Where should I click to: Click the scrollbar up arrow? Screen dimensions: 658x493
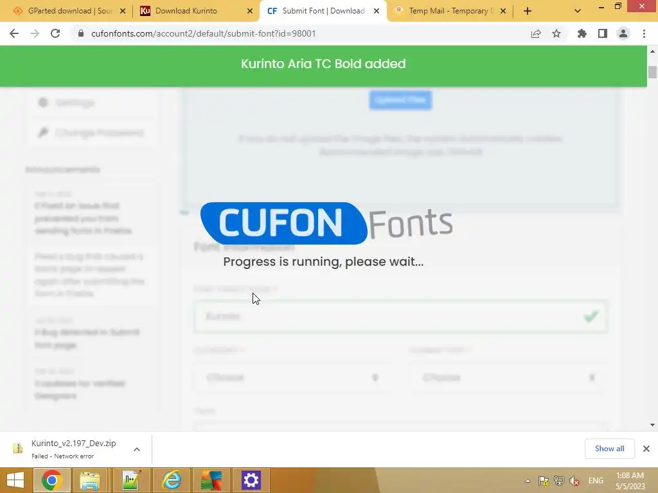coord(652,51)
